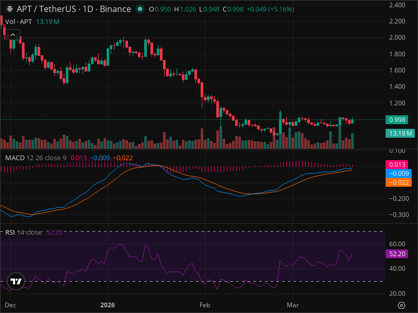This screenshot has width=418, height=313.
Task: Collapse the indicator legend chevron
Action: (13, 34)
